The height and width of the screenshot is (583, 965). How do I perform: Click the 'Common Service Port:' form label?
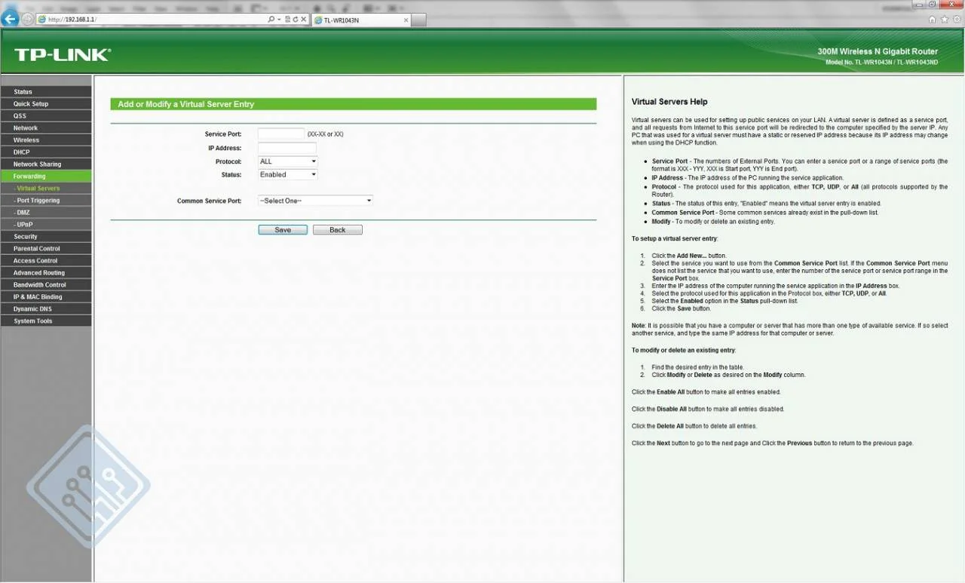tap(210, 201)
